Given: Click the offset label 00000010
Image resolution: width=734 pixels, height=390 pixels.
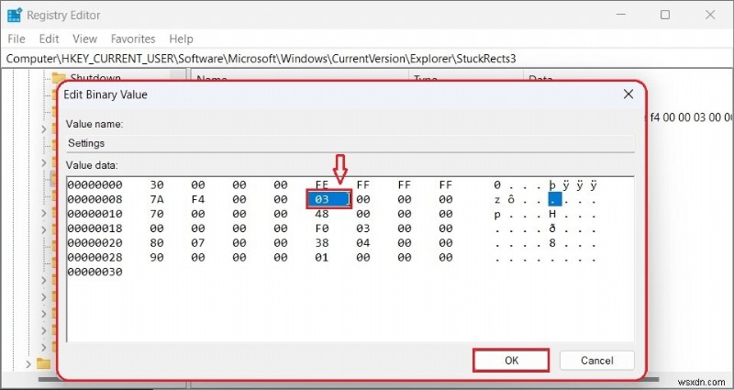Looking at the screenshot, I should pyautogui.click(x=95, y=214).
